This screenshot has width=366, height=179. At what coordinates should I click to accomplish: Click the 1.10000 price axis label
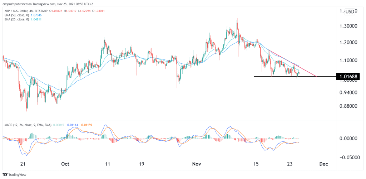(347, 61)
